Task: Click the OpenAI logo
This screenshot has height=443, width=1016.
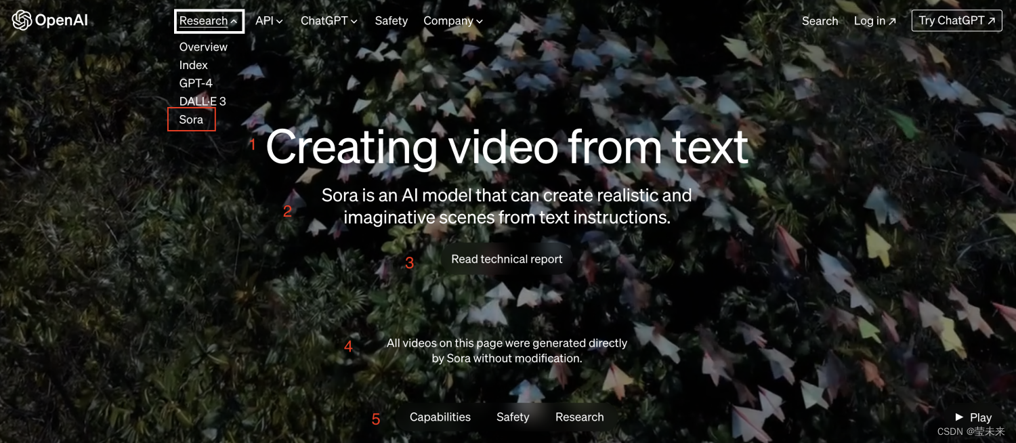Action: (50, 20)
